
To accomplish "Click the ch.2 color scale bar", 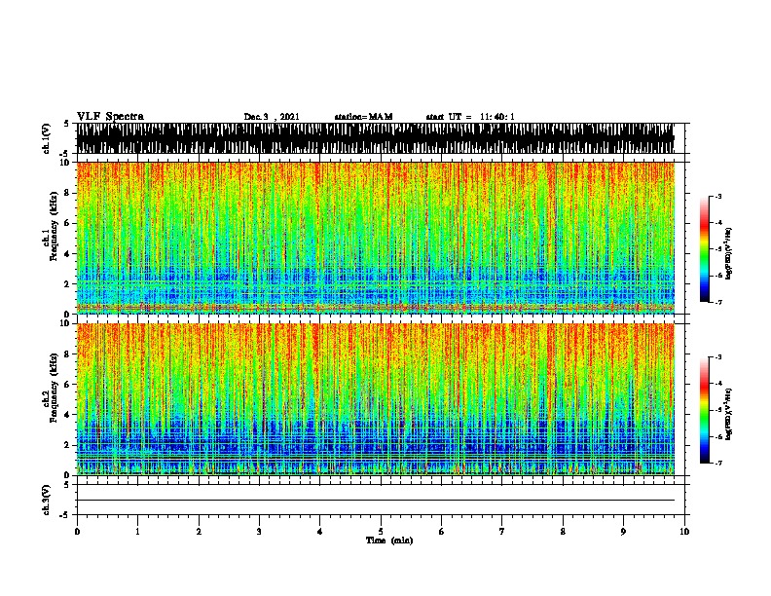I will coord(704,410).
